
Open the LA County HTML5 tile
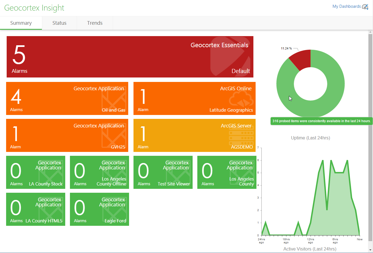point(36,209)
